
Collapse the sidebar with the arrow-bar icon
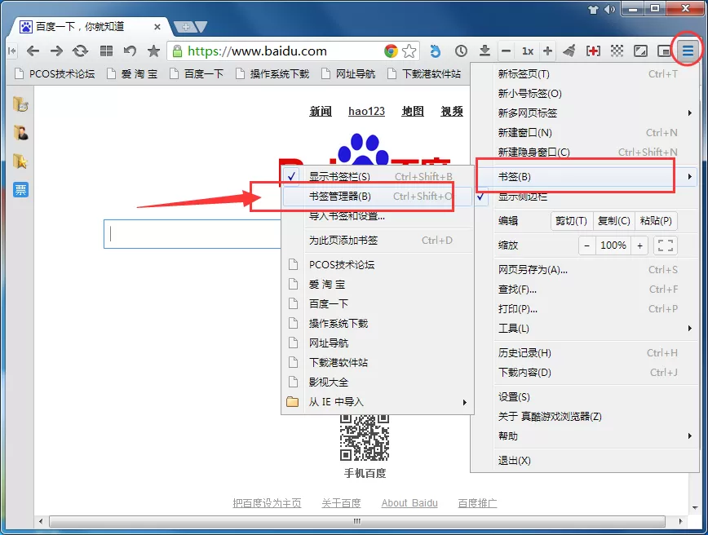pyautogui.click(x=12, y=51)
